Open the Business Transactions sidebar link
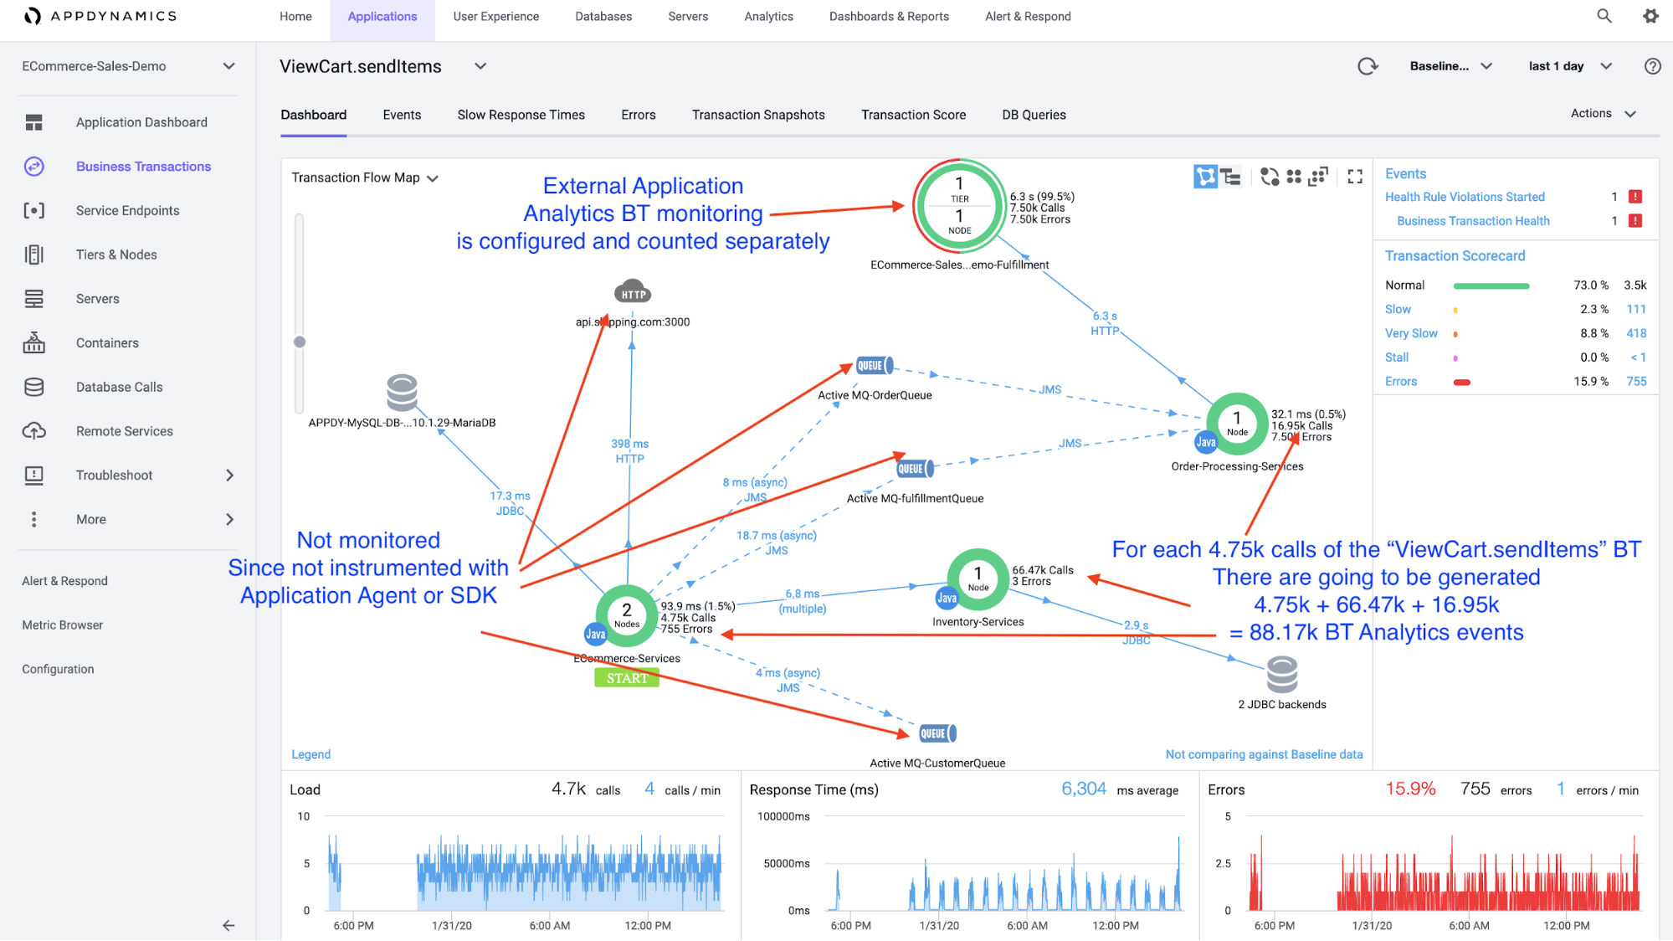 click(143, 167)
